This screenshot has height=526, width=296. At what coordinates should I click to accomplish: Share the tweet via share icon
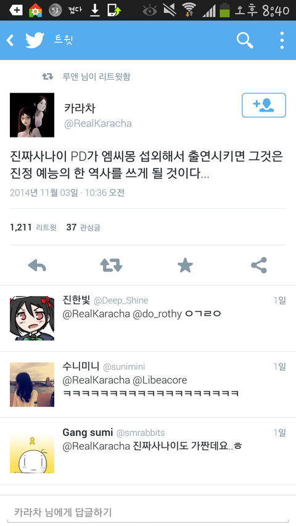(x=259, y=265)
